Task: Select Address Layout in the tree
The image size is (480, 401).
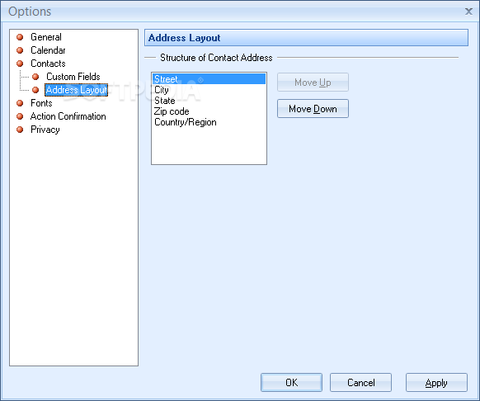Action: (x=76, y=90)
